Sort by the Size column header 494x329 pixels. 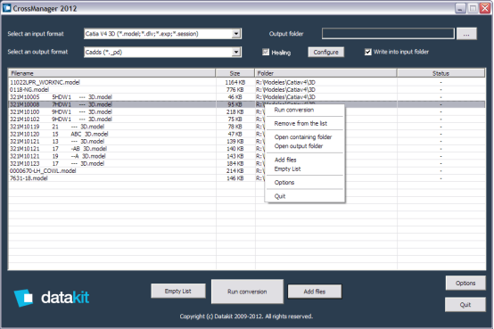pos(235,73)
